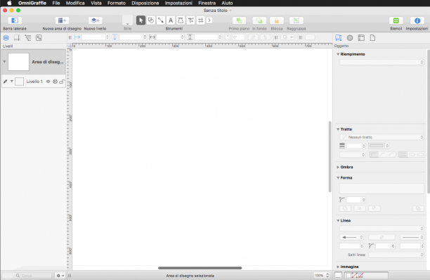430x280 pixels.
Task: Add a Nuova area di disegno
Action: point(62,20)
